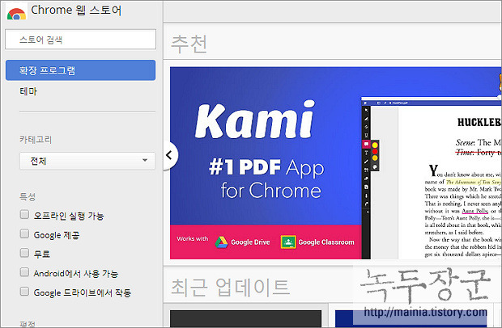Click the 최근 업데이트 section heading
Viewport: 502px width, 328px height.
[230, 287]
